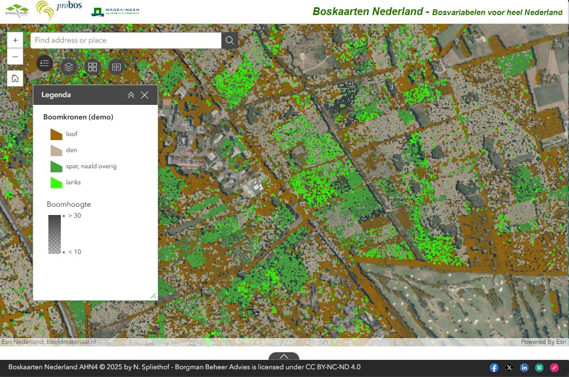Click the X (Twitter) icon in footer

click(509, 367)
